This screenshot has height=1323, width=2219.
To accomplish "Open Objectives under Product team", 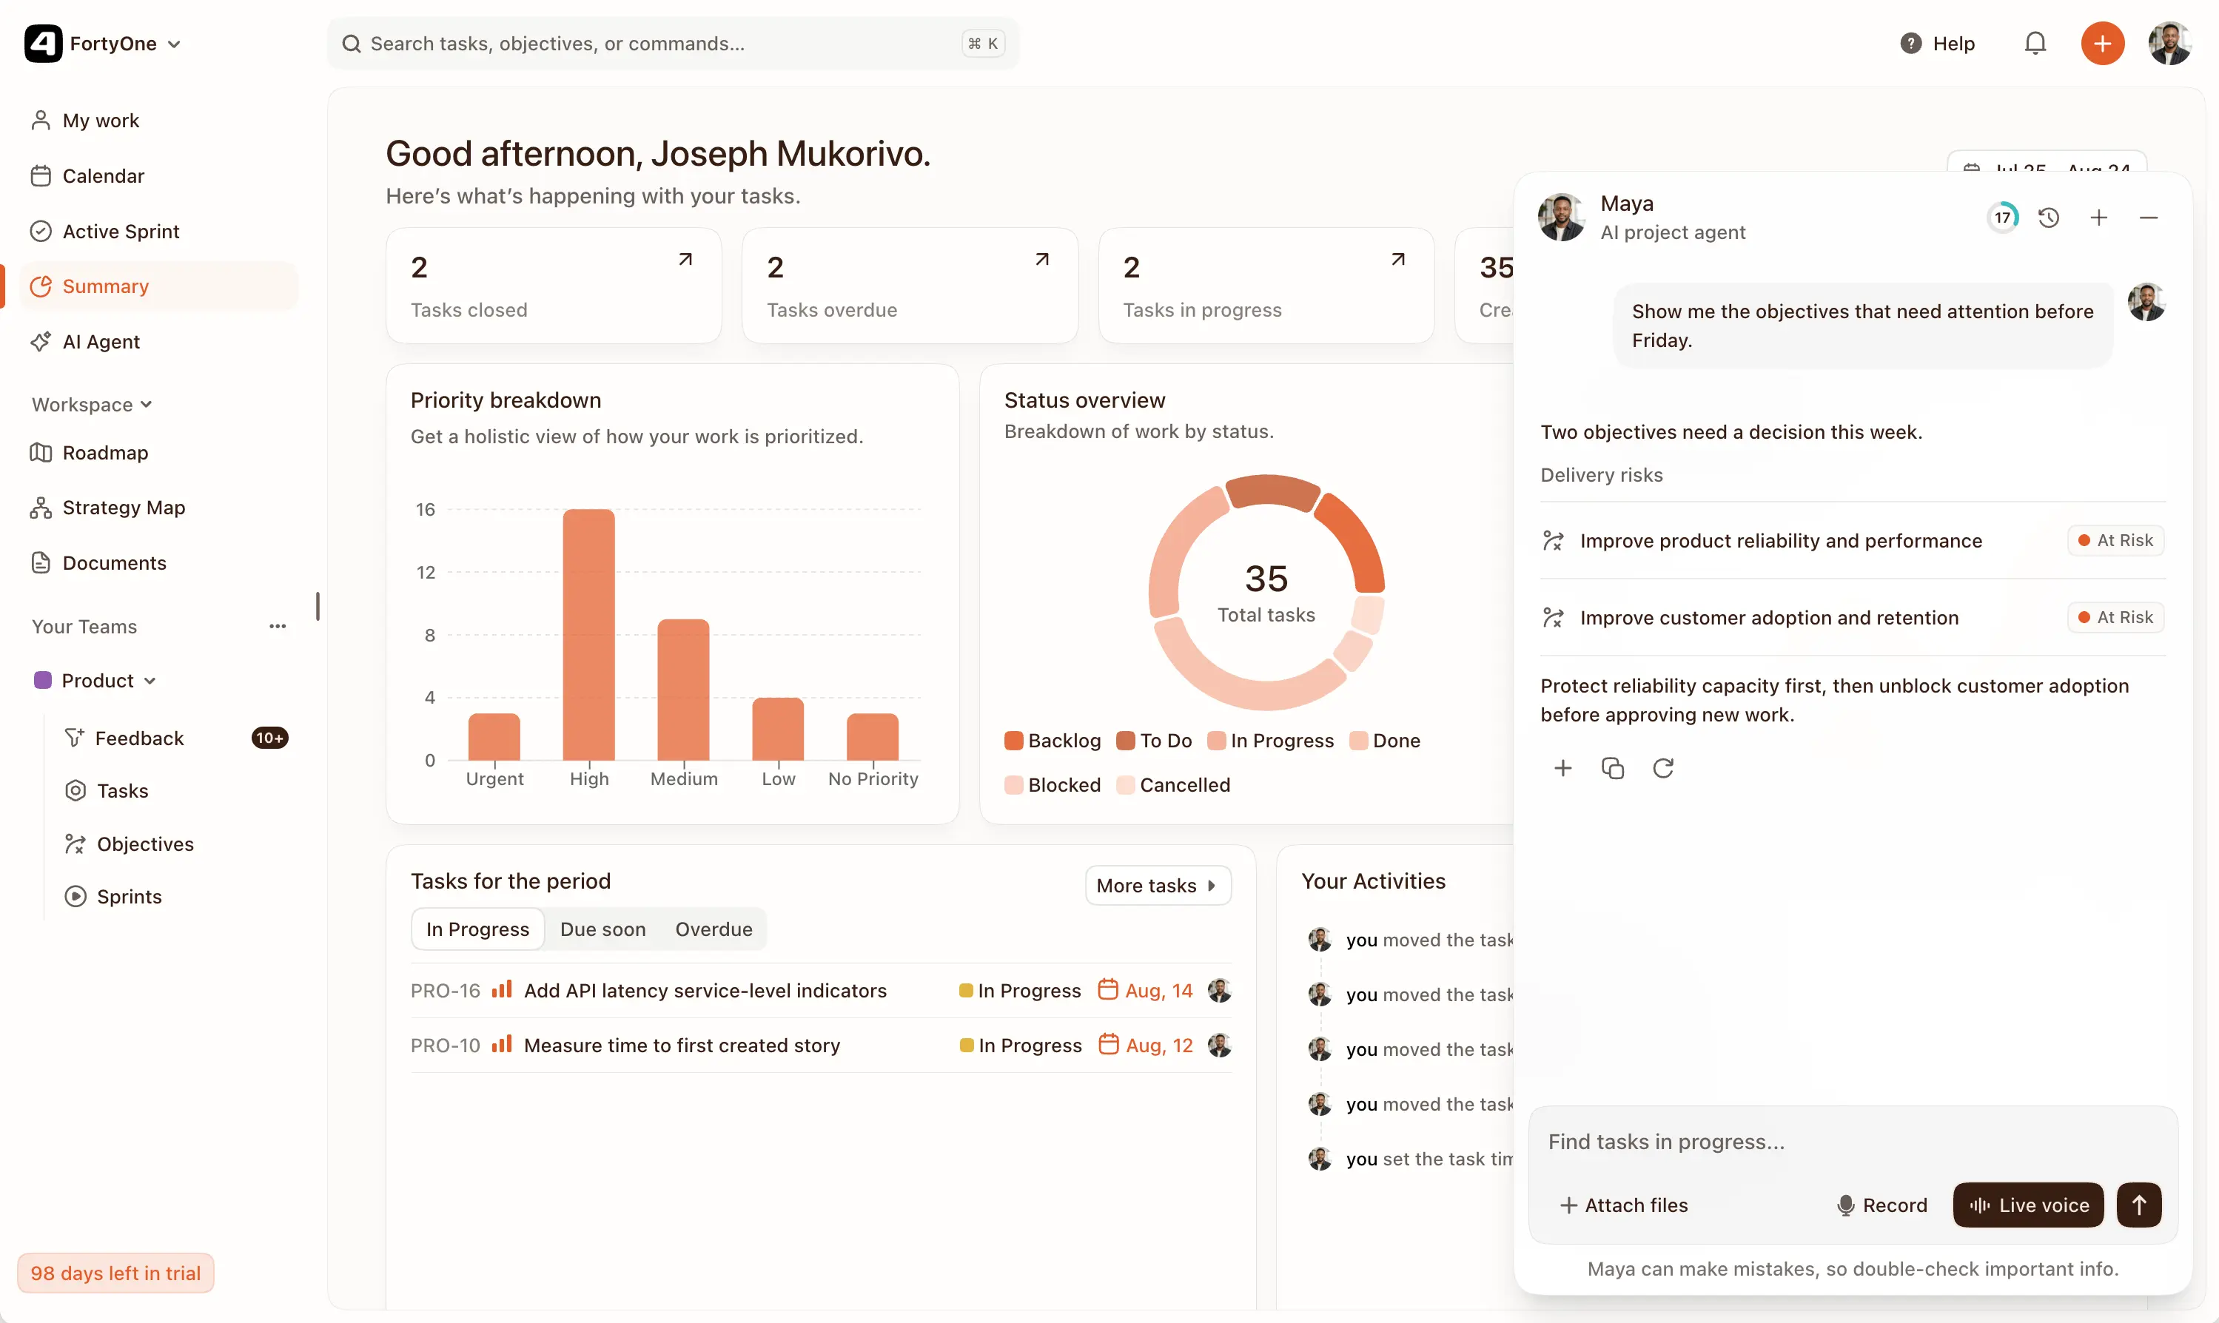I will [175, 844].
